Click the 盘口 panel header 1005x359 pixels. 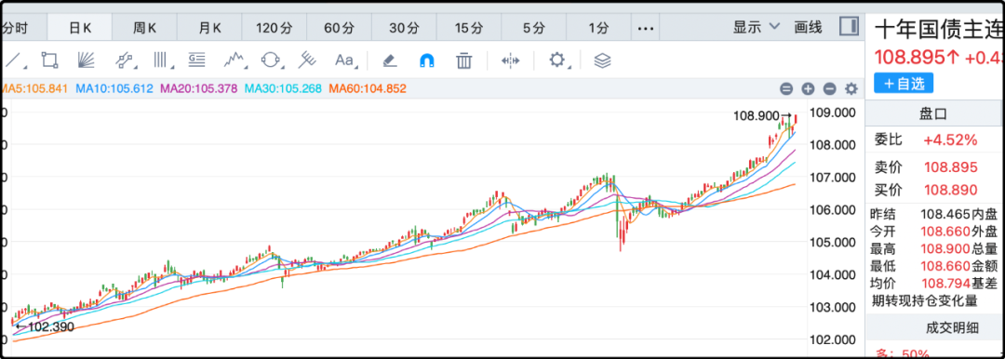point(934,114)
